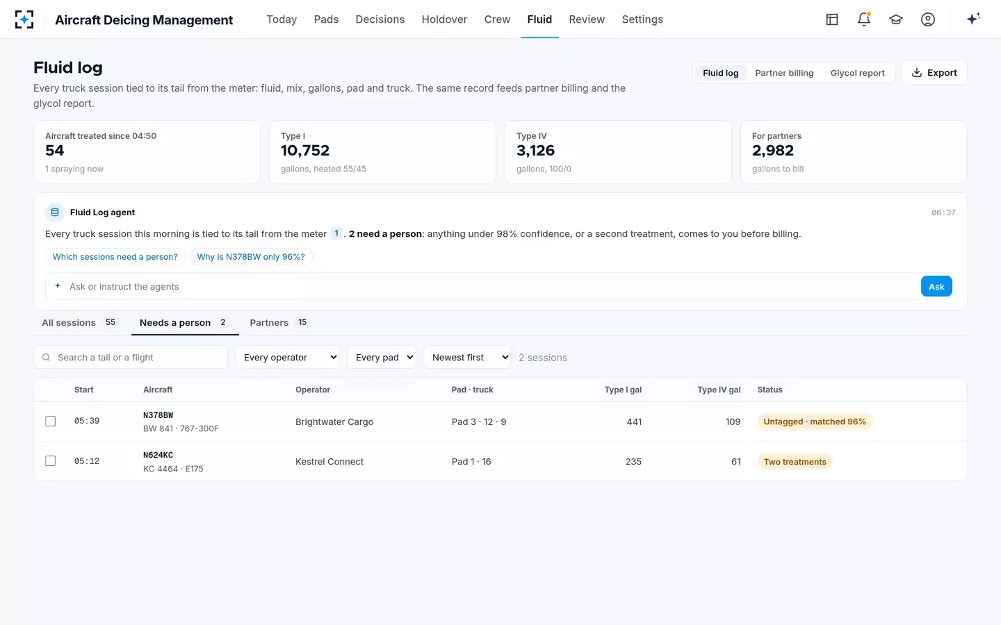Show the Partners sessions tab
The image size is (1001, 625).
279,323
